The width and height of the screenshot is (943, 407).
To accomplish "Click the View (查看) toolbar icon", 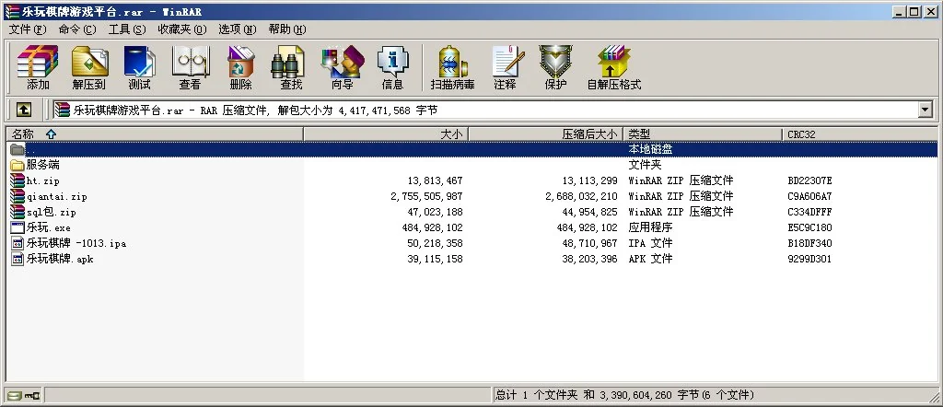I will [190, 68].
